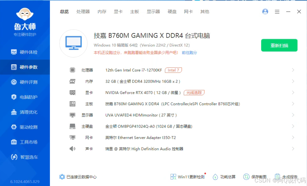The width and height of the screenshot is (307, 186).
Task: Switch to the 显示器 tab
Action: point(153,12)
